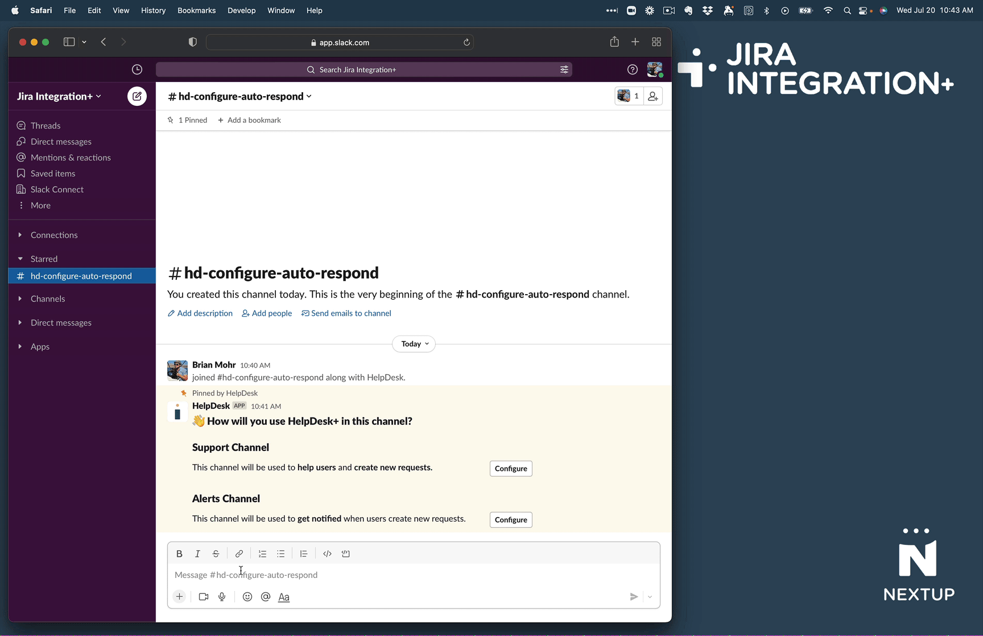Click Add a bookmark
Image resolution: width=983 pixels, height=636 pixels.
coord(249,120)
